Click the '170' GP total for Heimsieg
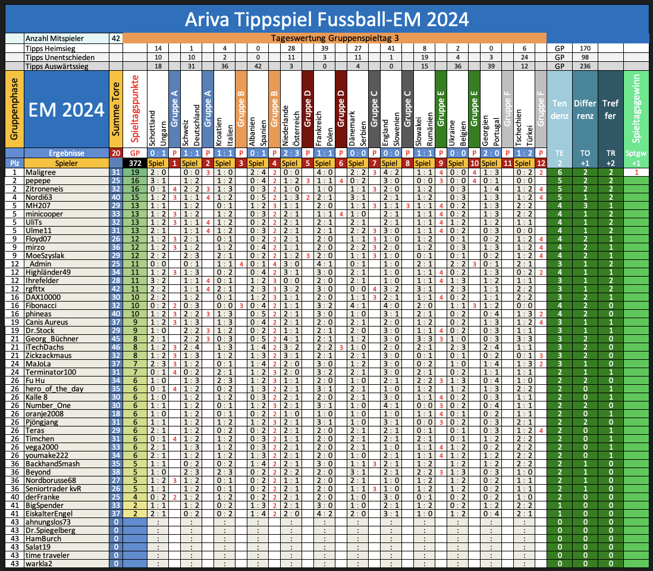The width and height of the screenshot is (653, 571). [585, 48]
